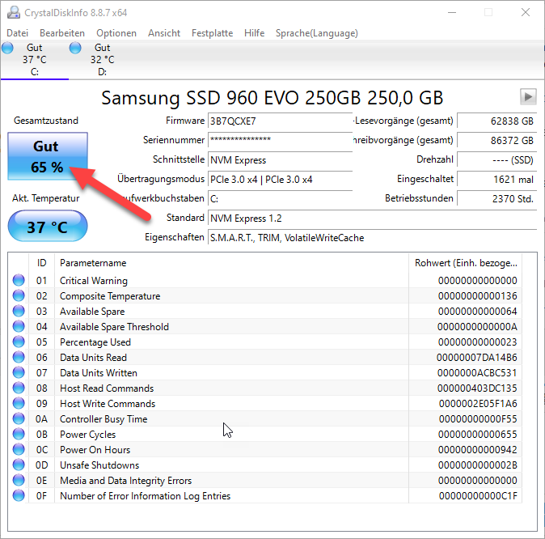Click status orb of Available Spare Threshold row
The height and width of the screenshot is (539, 545).
tap(19, 326)
